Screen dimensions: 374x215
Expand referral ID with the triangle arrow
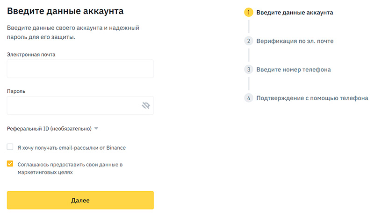(x=96, y=128)
